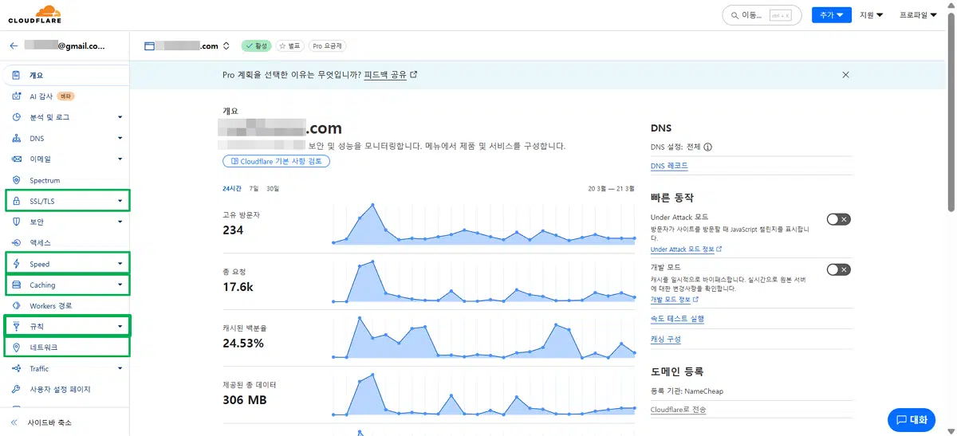The image size is (957, 436).
Task: Expand the 보안 submenu arrow
Action: pos(120,222)
